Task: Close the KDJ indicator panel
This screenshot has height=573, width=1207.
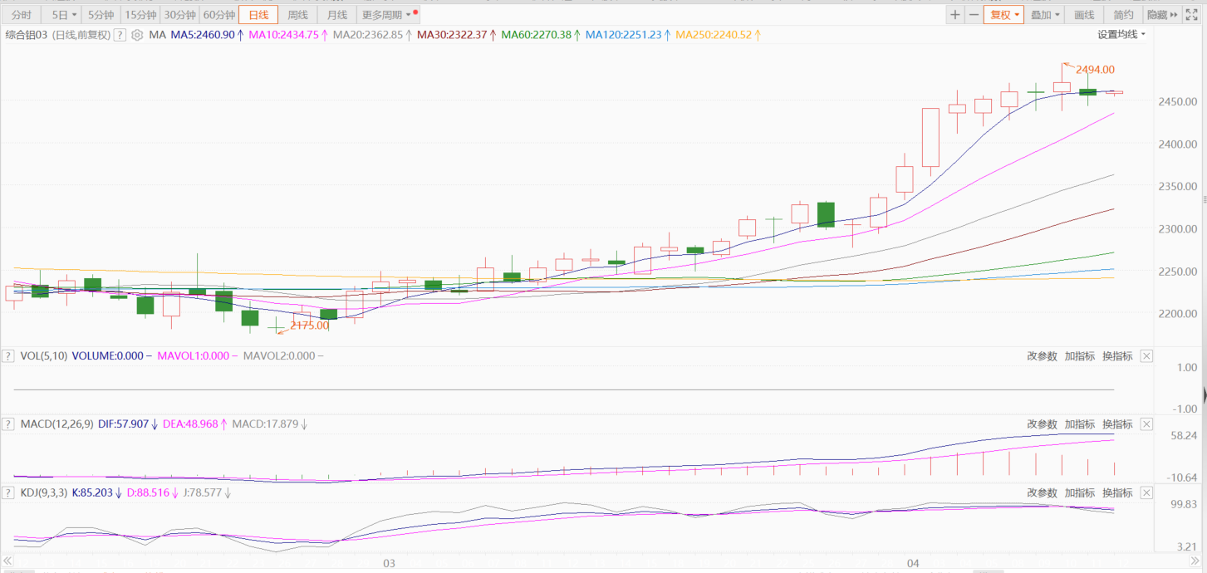Action: click(x=1146, y=493)
